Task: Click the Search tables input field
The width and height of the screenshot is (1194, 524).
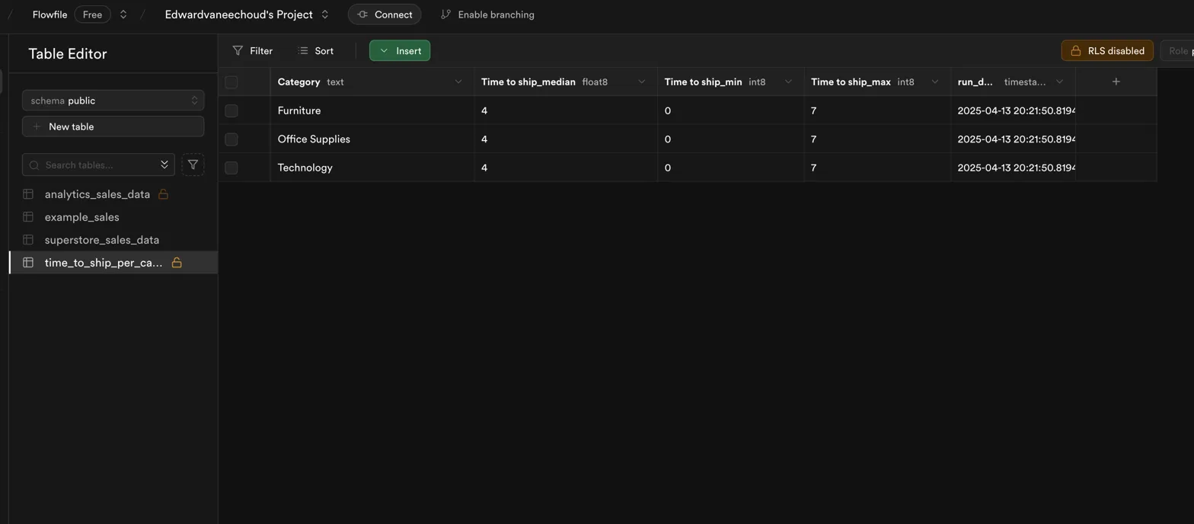Action: [98, 165]
